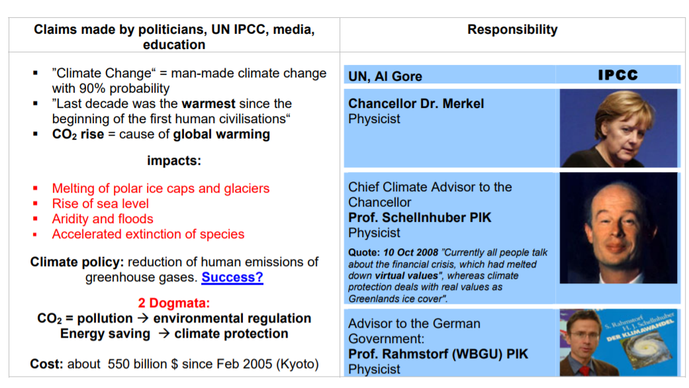Select the "Responsibility" column header
The image size is (689, 388).
pos(512,30)
